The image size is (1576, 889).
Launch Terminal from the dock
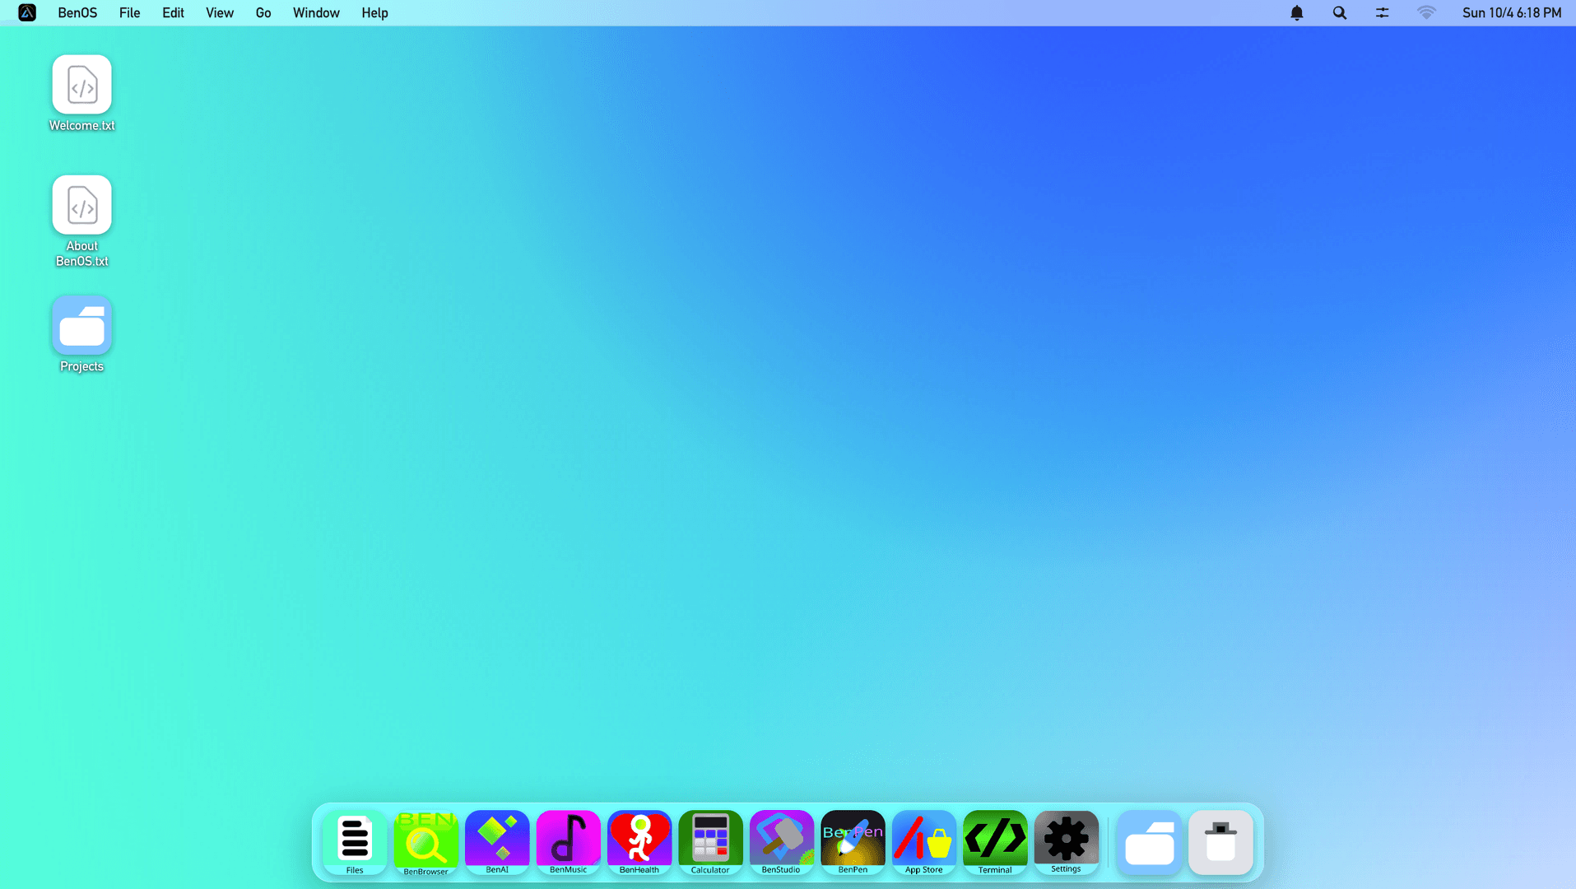pyautogui.click(x=995, y=841)
